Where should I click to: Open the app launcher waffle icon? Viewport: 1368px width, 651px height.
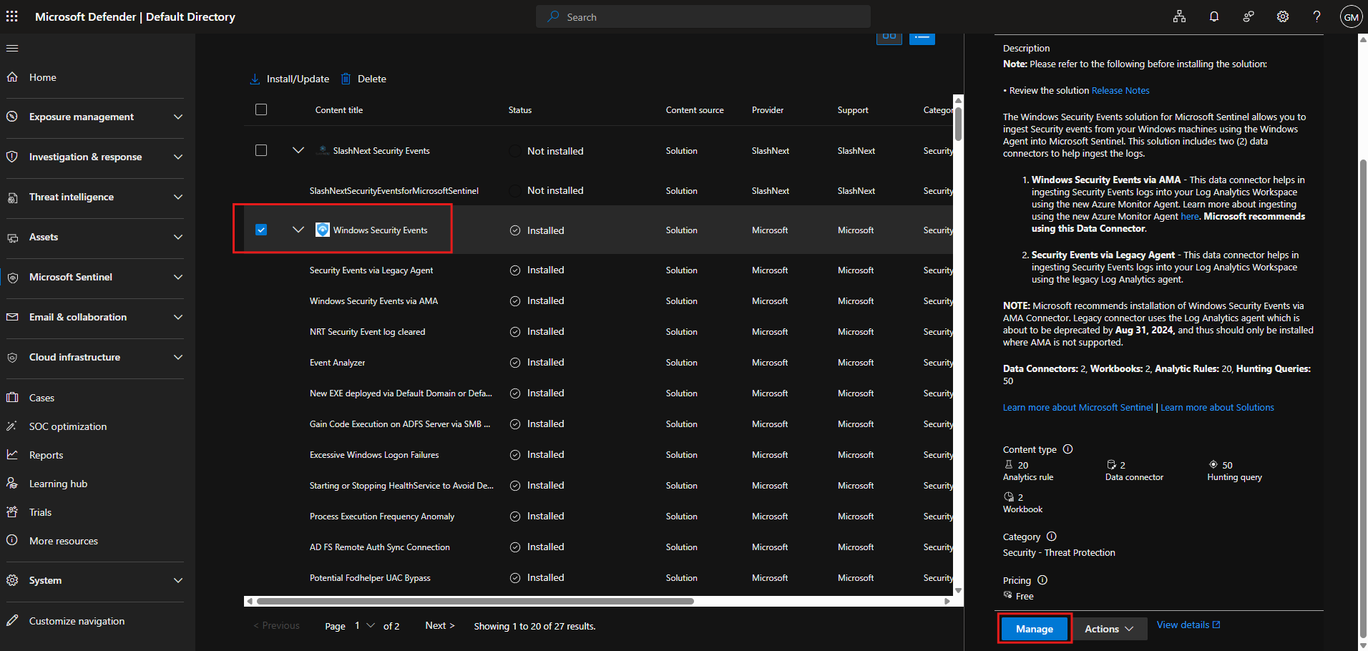[12, 16]
